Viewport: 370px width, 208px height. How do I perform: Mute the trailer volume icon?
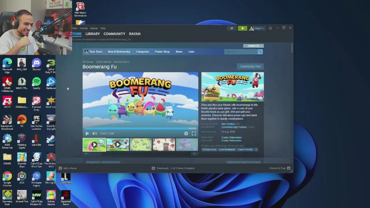tap(95, 133)
